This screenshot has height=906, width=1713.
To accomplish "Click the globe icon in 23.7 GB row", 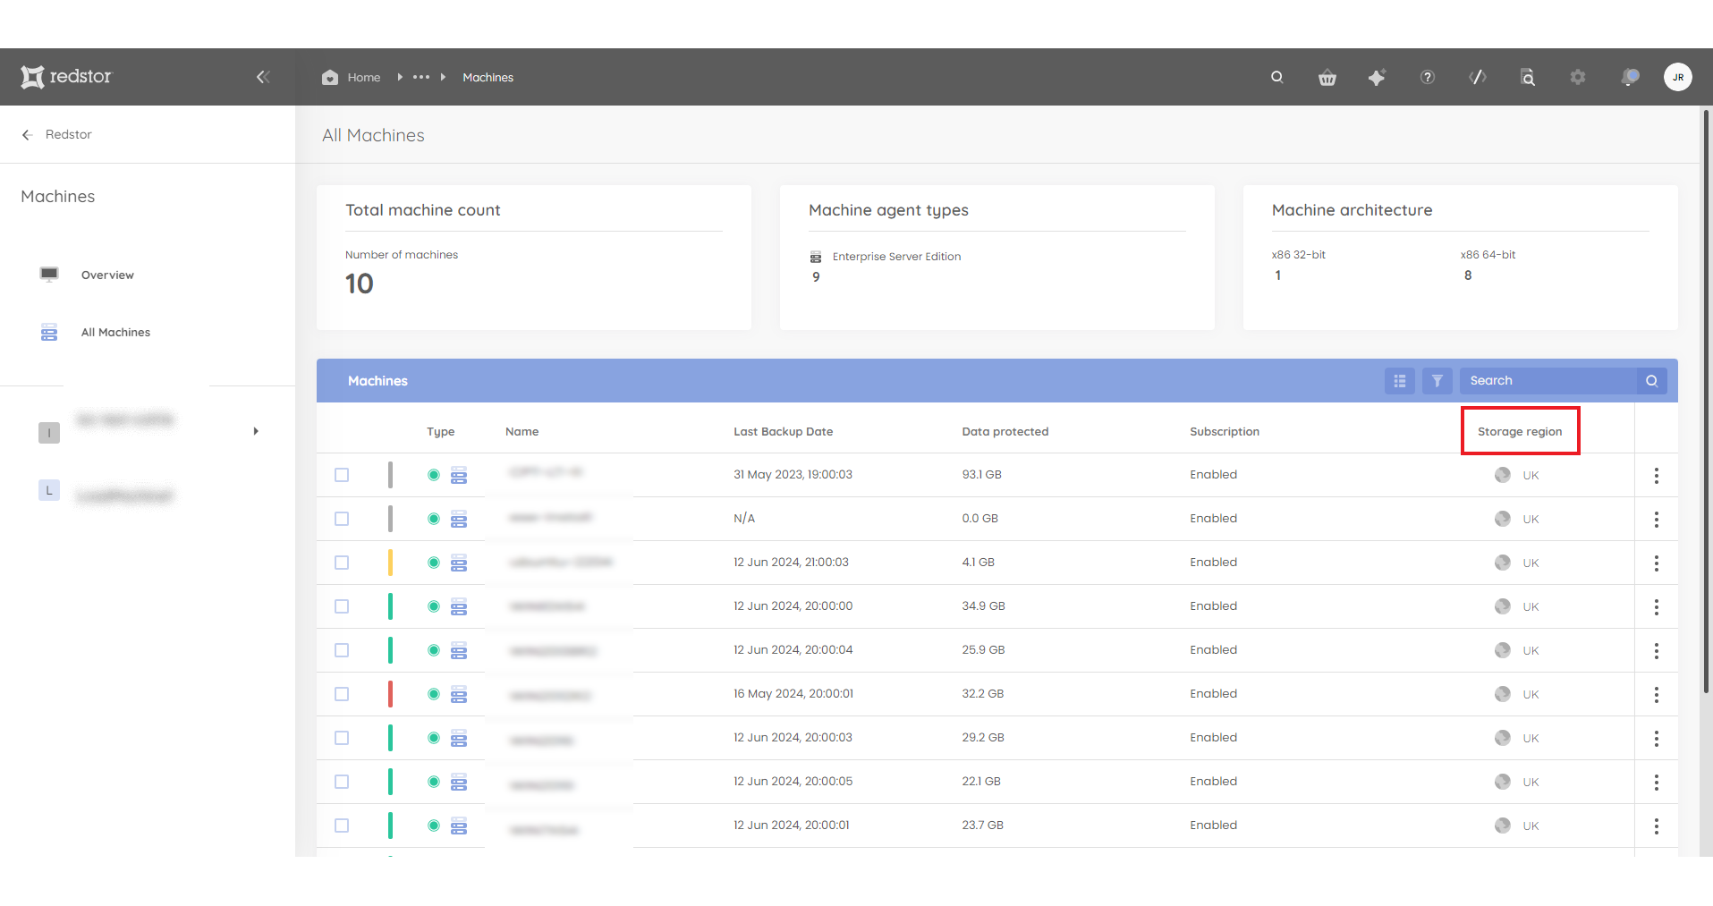I will [x=1503, y=826].
